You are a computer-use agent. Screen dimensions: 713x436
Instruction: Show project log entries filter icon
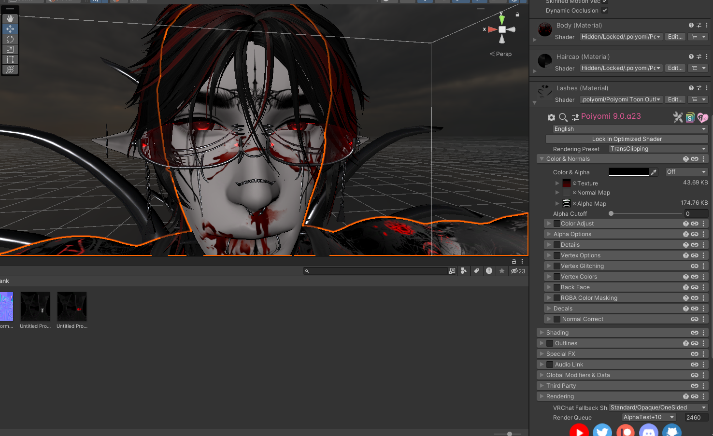tap(489, 271)
